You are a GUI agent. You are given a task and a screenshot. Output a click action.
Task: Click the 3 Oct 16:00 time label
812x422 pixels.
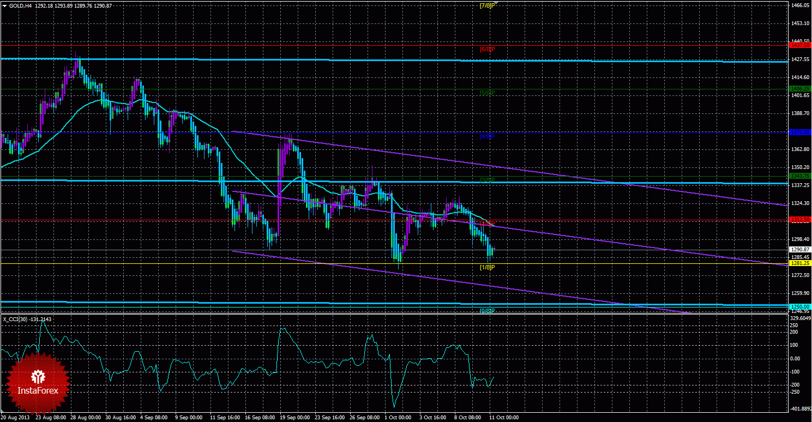[432, 418]
